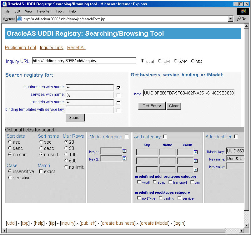Check the transport category checkbox
The image size is (251, 235).
(x=170, y=182)
